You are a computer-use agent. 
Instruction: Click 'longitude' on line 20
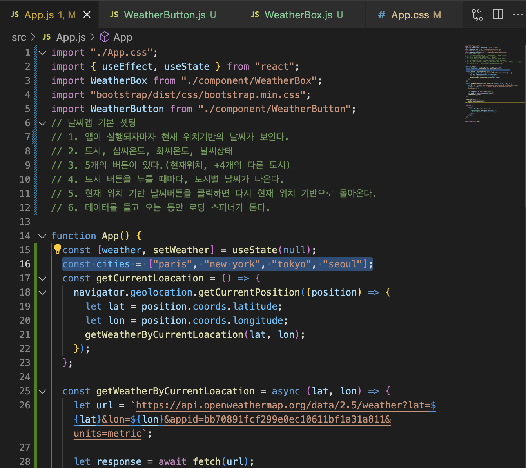tap(258, 321)
